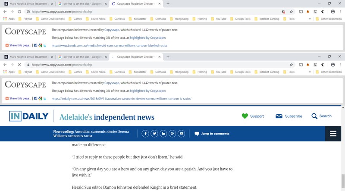Expand the bookmarks overflow chevron in the indaily window

[x=310, y=72]
